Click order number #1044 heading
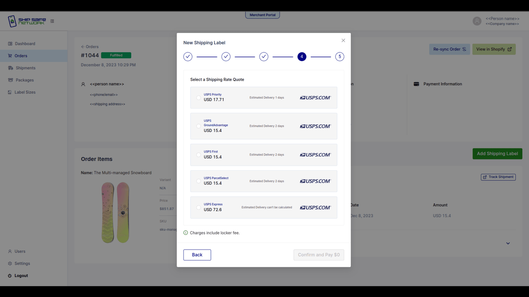The height and width of the screenshot is (297, 529). coord(90,55)
